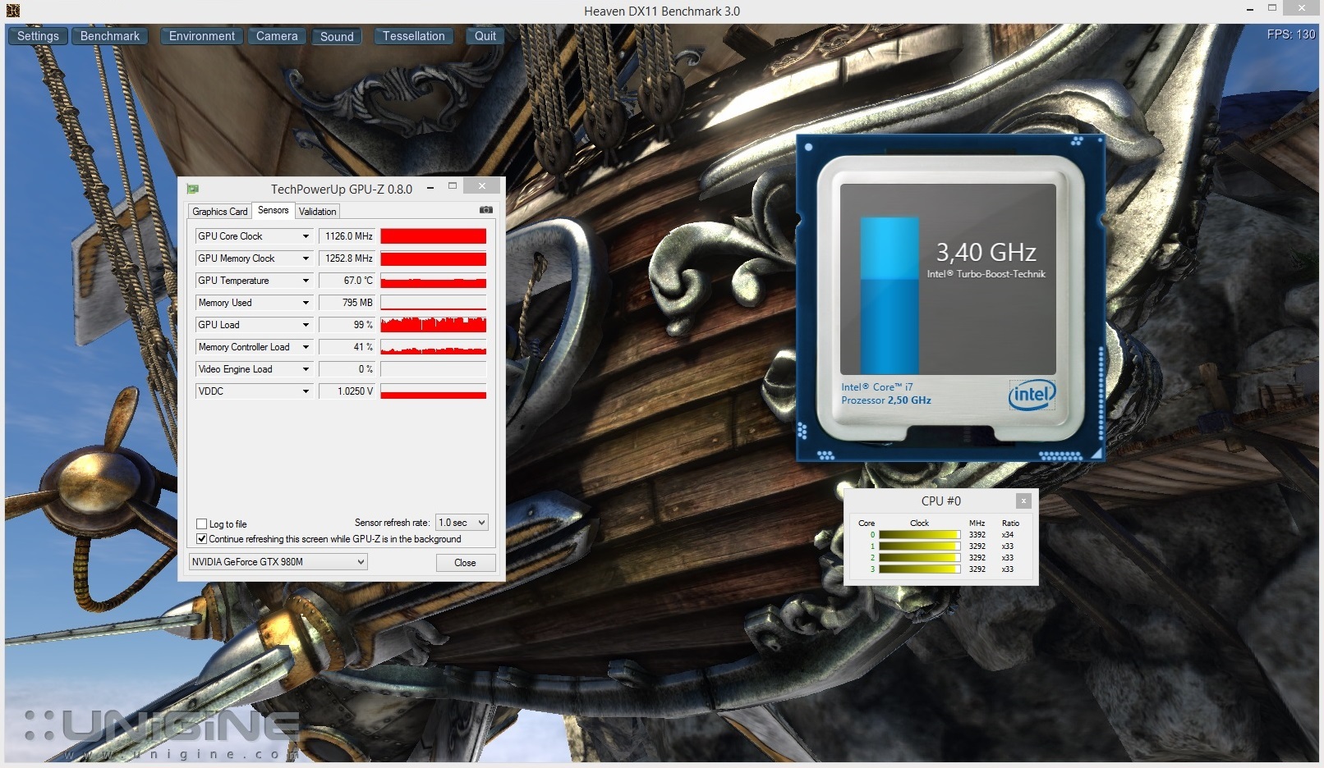
Task: Click Quit in the Heaven menu bar
Action: click(485, 36)
